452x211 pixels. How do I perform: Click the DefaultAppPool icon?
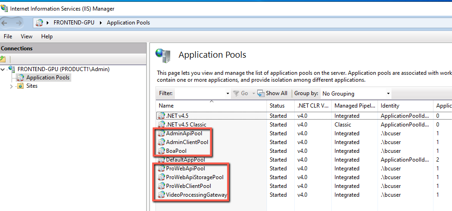coord(162,159)
